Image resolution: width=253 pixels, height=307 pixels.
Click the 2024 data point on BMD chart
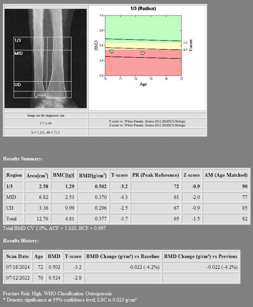coord(142,53)
